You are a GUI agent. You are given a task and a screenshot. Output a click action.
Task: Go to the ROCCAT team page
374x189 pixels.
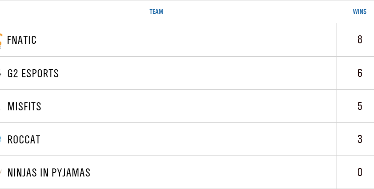24,139
